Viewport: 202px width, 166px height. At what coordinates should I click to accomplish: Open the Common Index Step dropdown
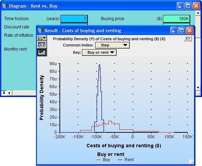tap(112, 45)
